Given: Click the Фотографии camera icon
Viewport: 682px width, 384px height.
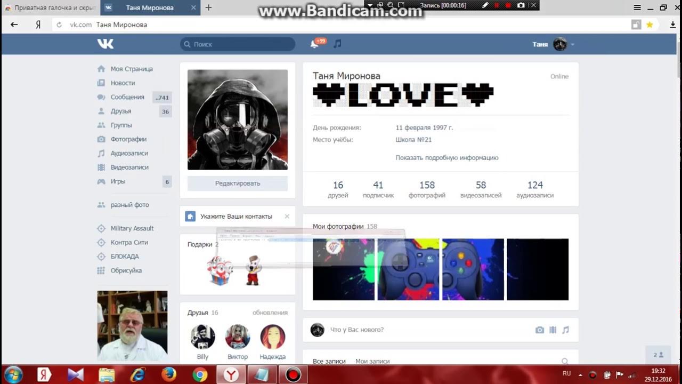Looking at the screenshot, I should [101, 139].
